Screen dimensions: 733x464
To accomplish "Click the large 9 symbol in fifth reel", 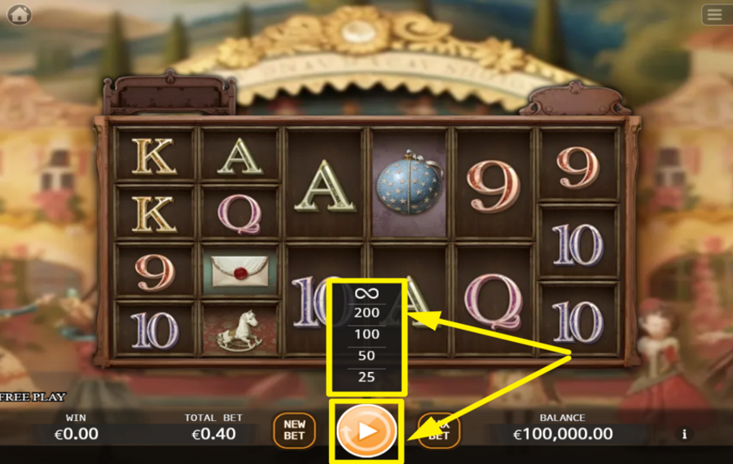I will pyautogui.click(x=494, y=186).
